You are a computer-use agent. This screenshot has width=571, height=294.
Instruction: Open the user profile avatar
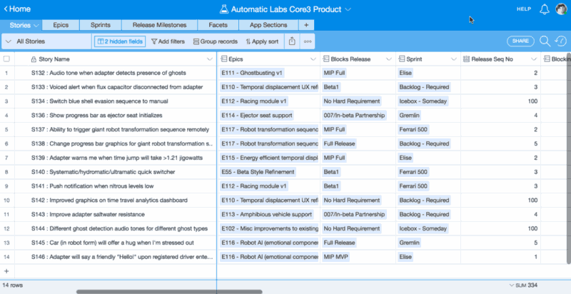(x=561, y=9)
